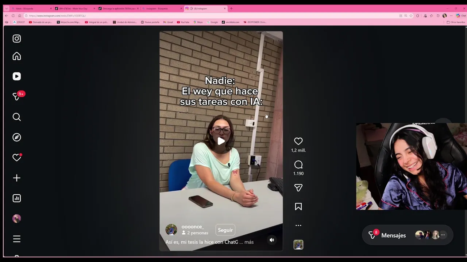Open the oooonce_ profile picture
Image resolution: width=467 pixels, height=262 pixels.
point(171,230)
